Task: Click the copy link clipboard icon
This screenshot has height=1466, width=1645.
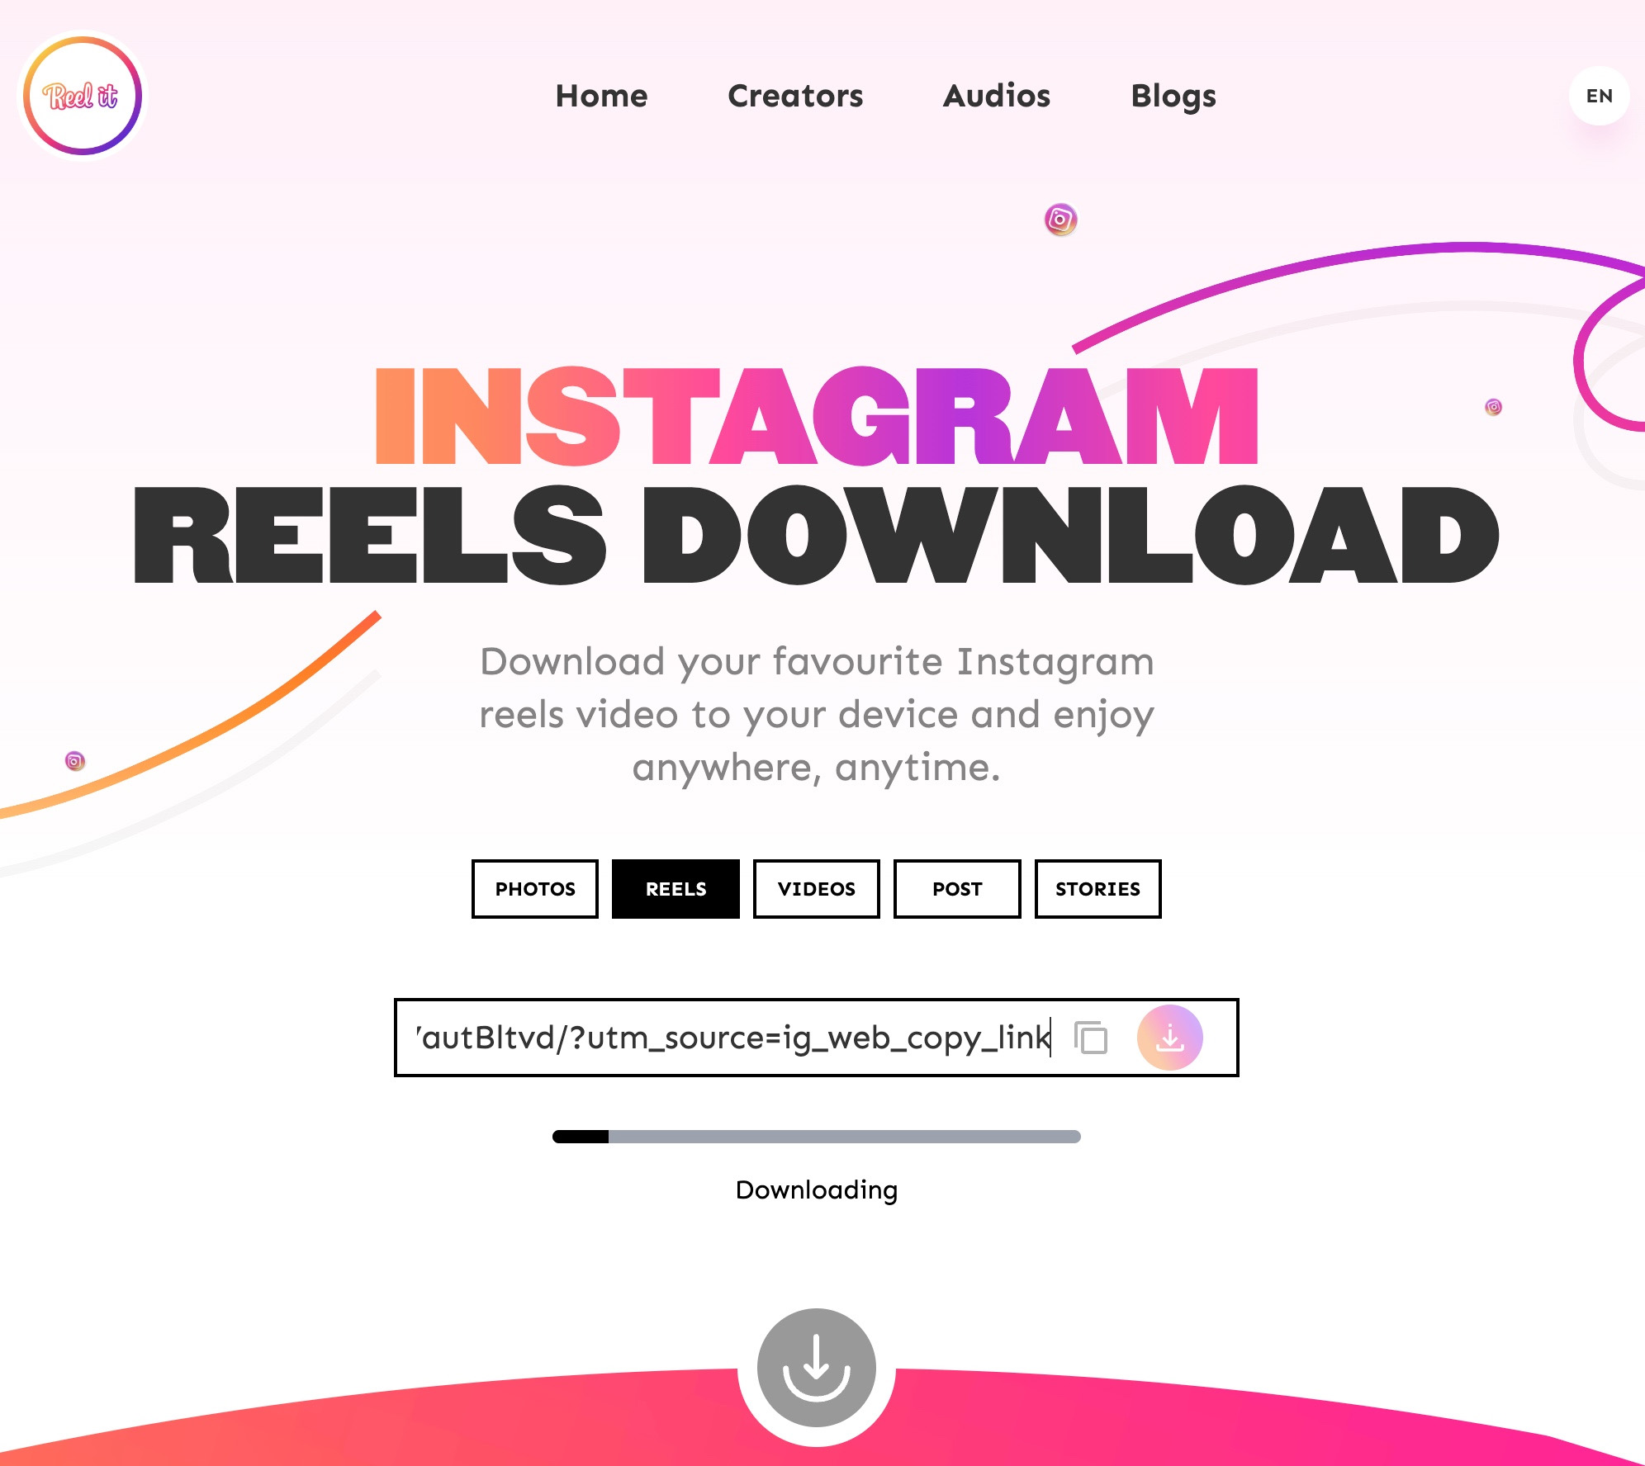Action: [1092, 1036]
